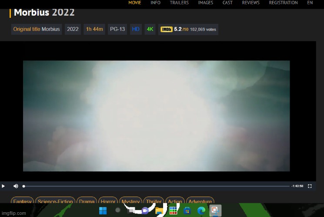Open File Explorer from taskbar
324x217 pixels.
click(x=160, y=211)
